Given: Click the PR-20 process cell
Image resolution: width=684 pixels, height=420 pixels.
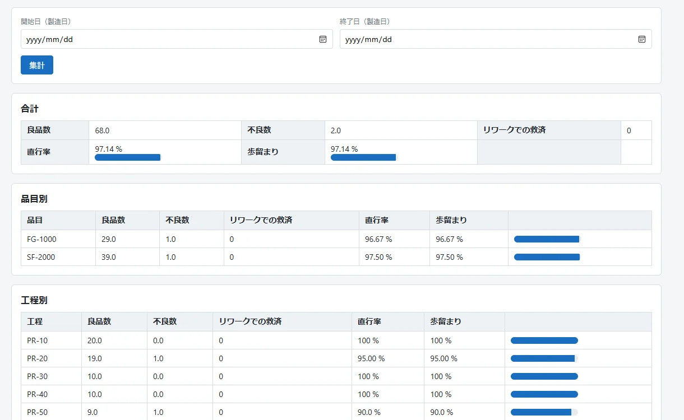Looking at the screenshot, I should (51, 358).
